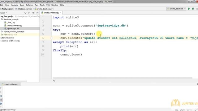Toggle the try-block fold marker on line 4
Screen dimensions: 198x111
click(x=52, y=30)
